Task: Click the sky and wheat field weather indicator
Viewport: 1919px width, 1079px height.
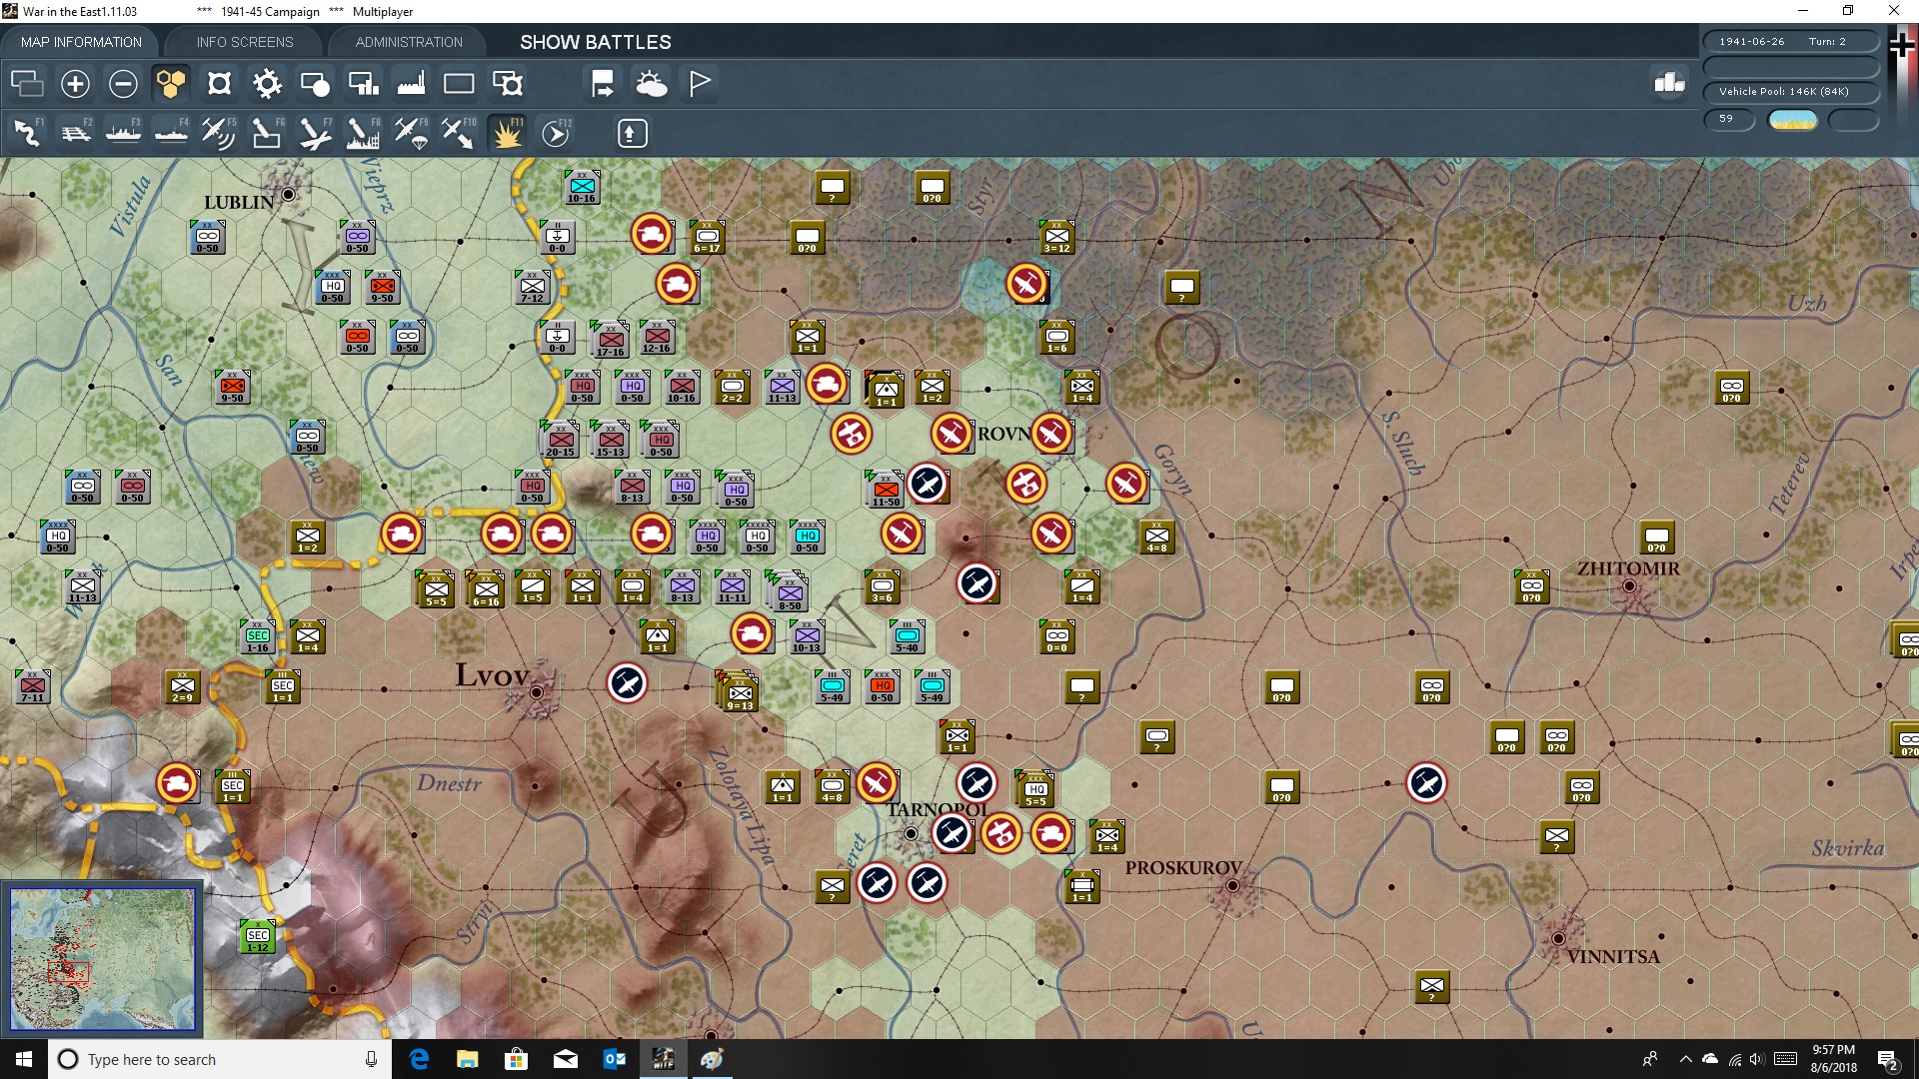Action: coord(1793,120)
